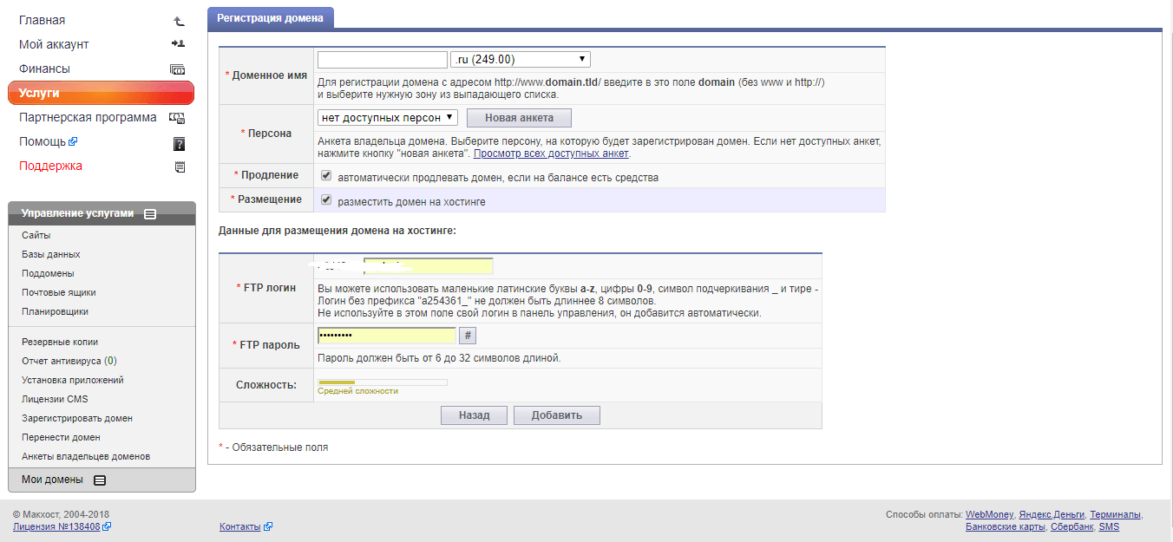Click the notepad icon beside Поддержка
Screen dimensions: 1173x542
coord(180,167)
